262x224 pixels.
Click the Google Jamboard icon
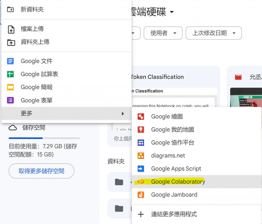[x=141, y=195]
